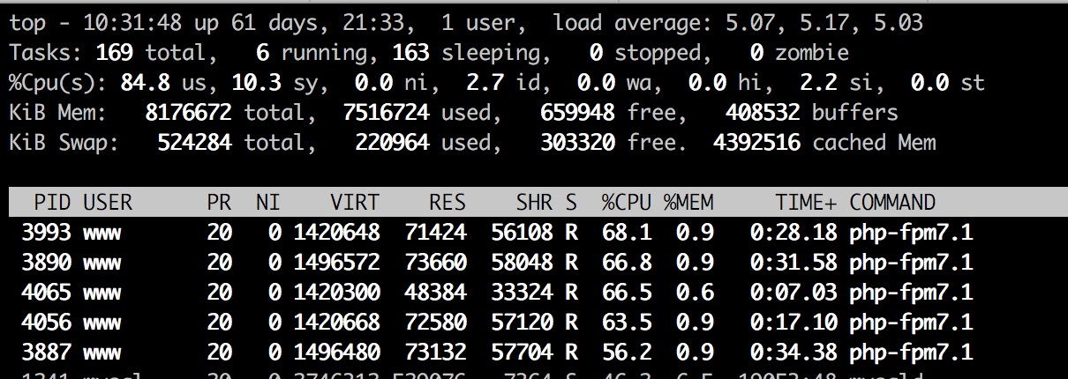
Task: Click the 7516724 used memory value
Action: point(392,113)
